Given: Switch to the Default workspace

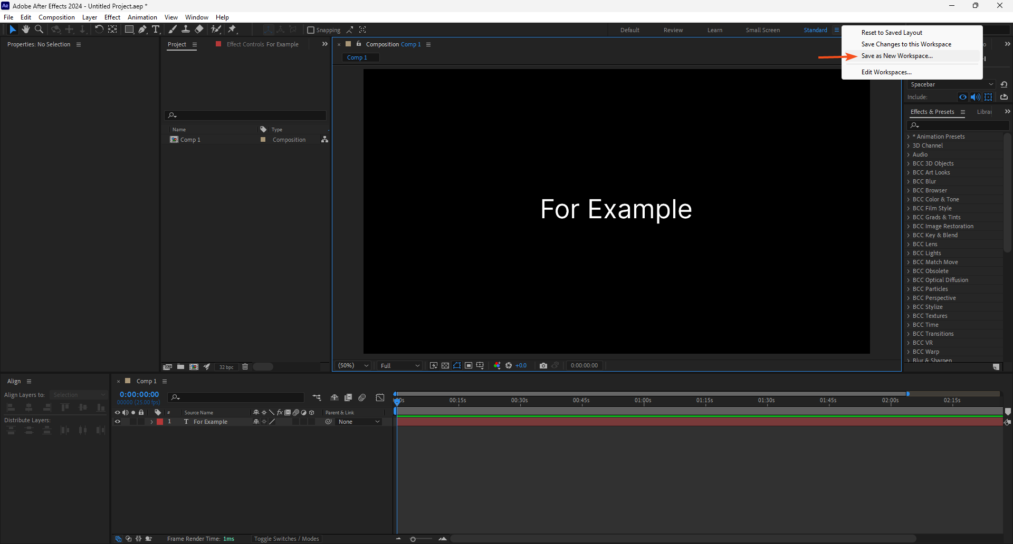Looking at the screenshot, I should [630, 30].
